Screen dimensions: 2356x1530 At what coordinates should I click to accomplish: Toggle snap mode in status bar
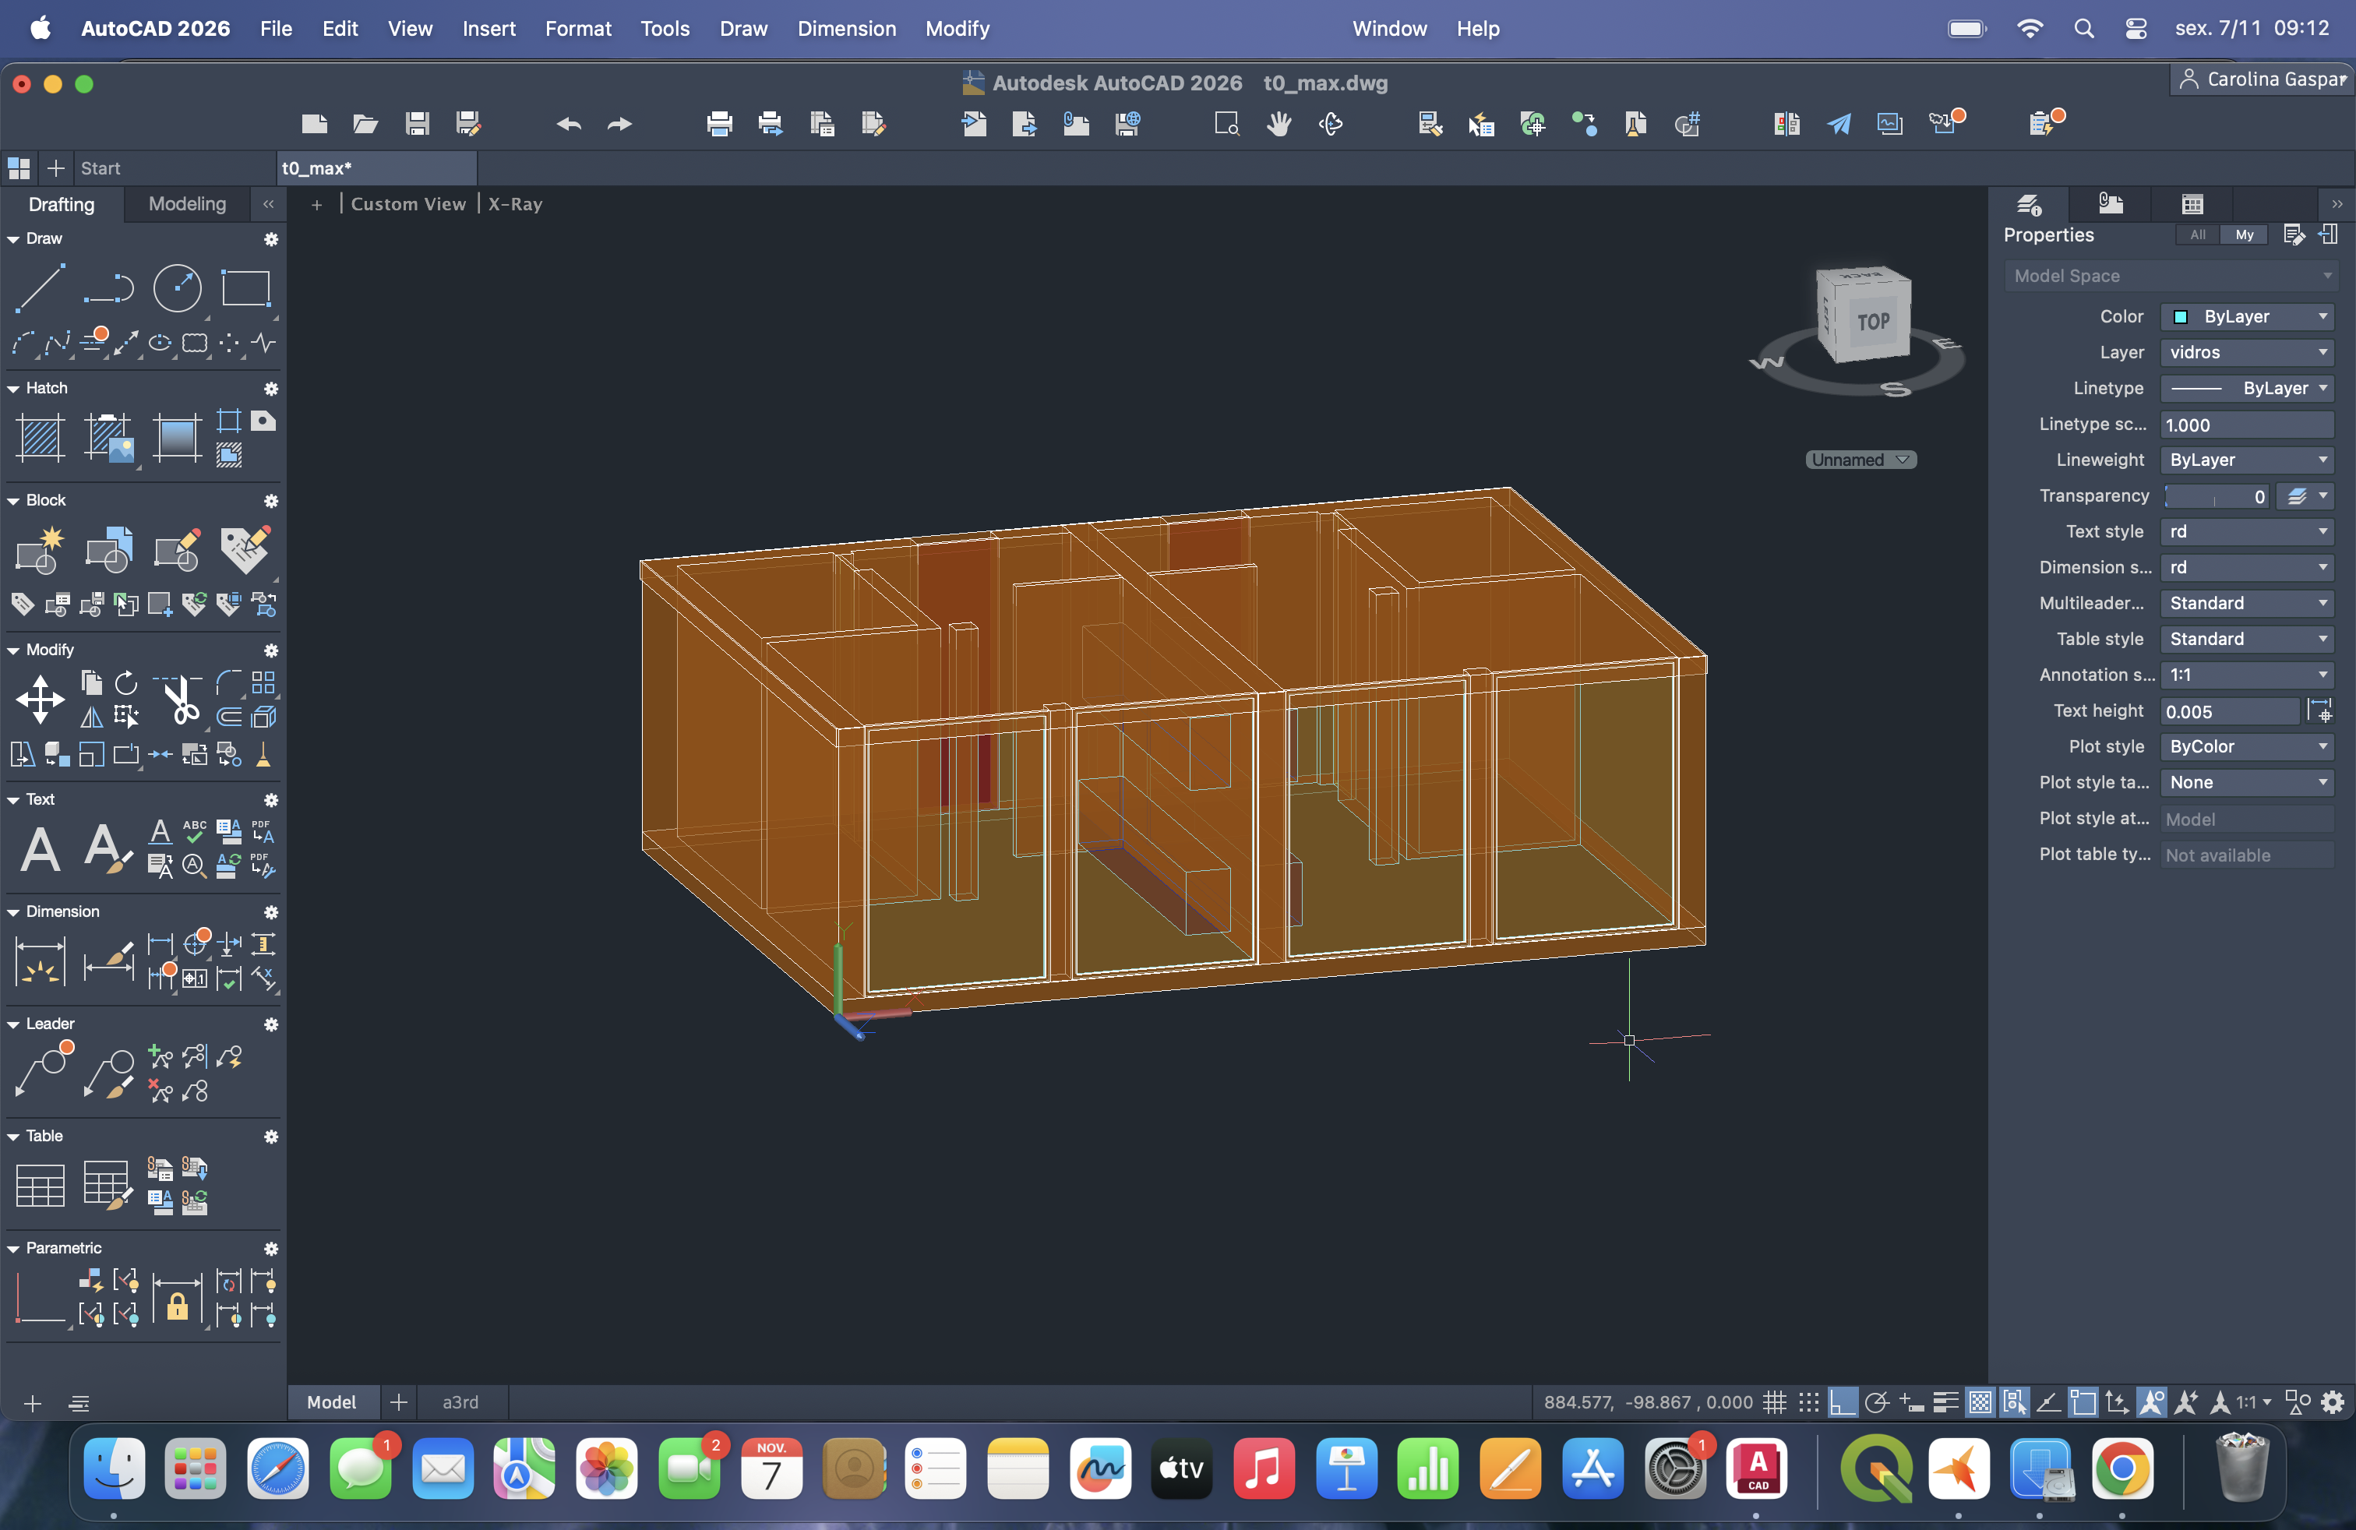[x=1808, y=1402]
